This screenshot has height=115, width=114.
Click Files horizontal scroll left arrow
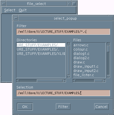74,81
